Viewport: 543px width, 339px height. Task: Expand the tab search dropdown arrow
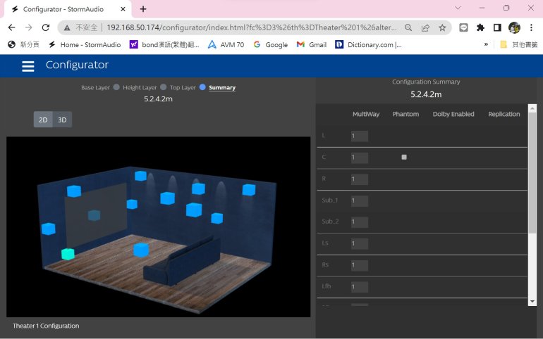click(458, 8)
